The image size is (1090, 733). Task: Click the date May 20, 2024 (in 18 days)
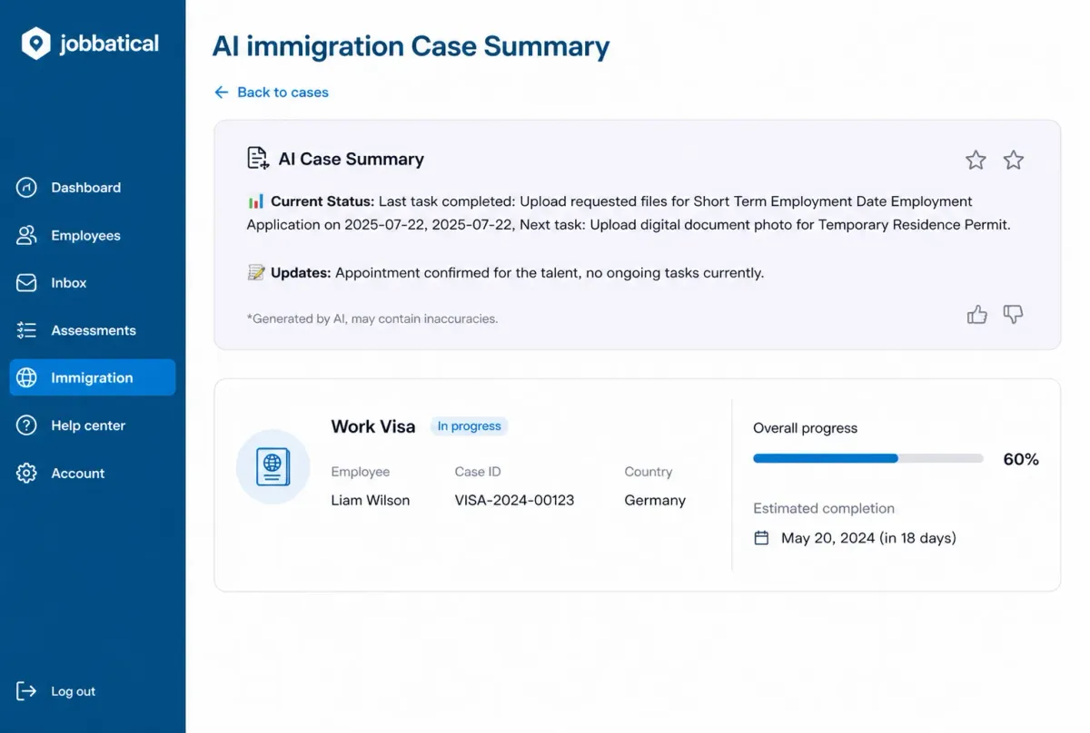tap(868, 538)
